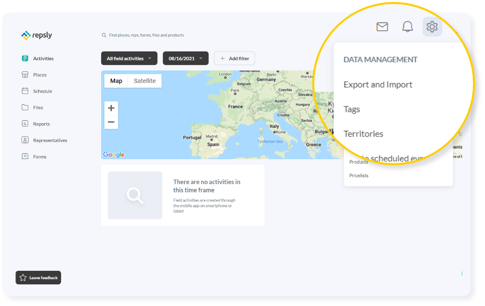Click the Add filter button
This screenshot has height=306, width=485.
click(x=234, y=58)
